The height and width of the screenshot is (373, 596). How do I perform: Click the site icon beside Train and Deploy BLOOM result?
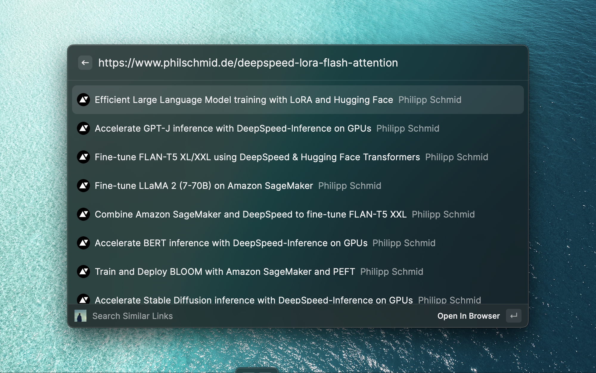83,272
